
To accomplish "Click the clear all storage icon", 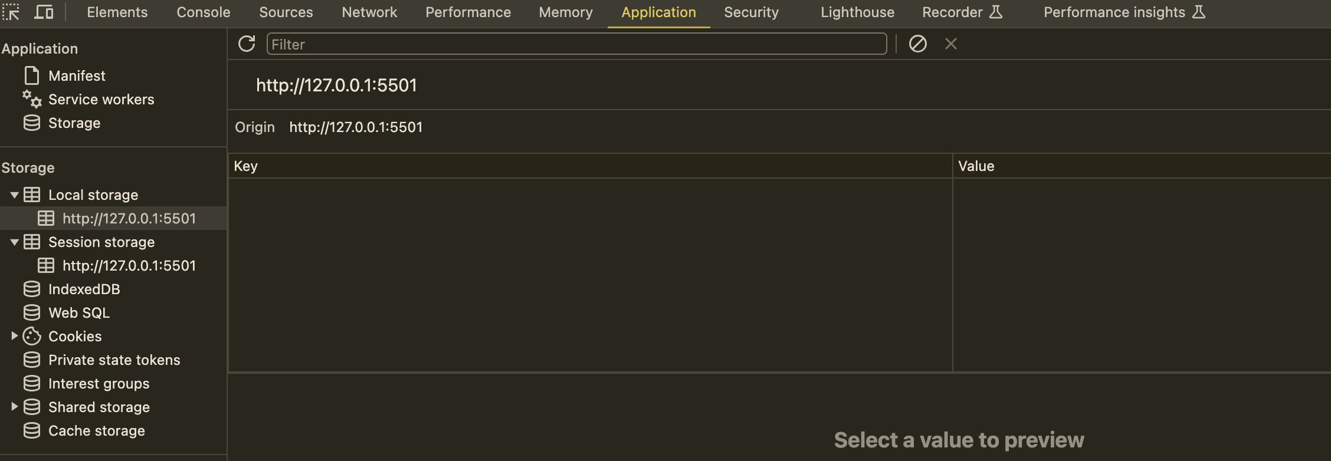I will click(x=918, y=44).
